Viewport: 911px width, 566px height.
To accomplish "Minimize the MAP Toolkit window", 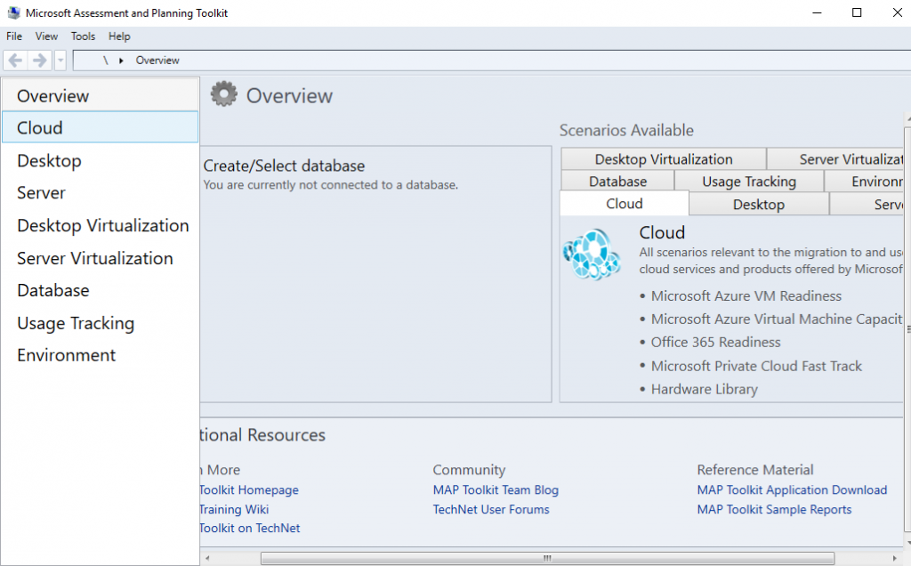I will pos(817,12).
